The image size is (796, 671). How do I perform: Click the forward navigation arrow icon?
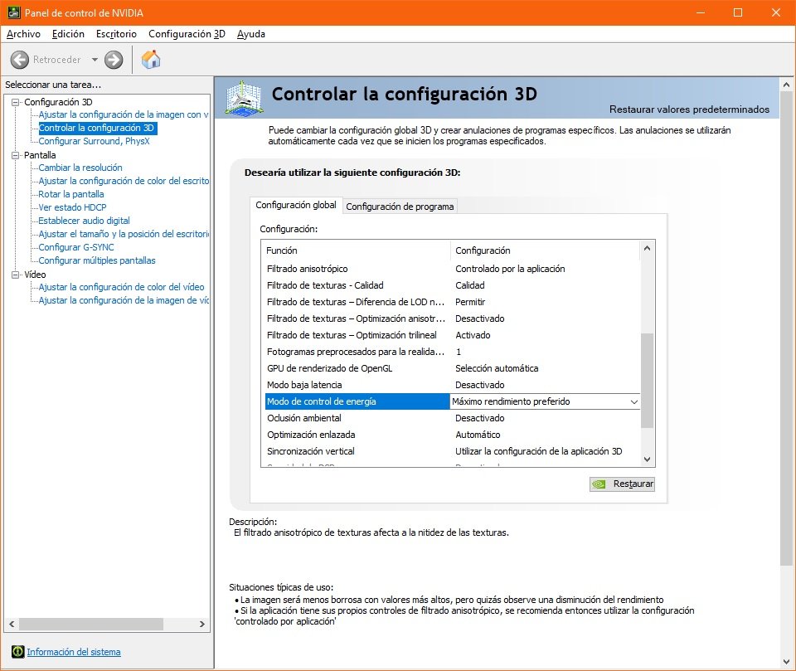click(114, 60)
